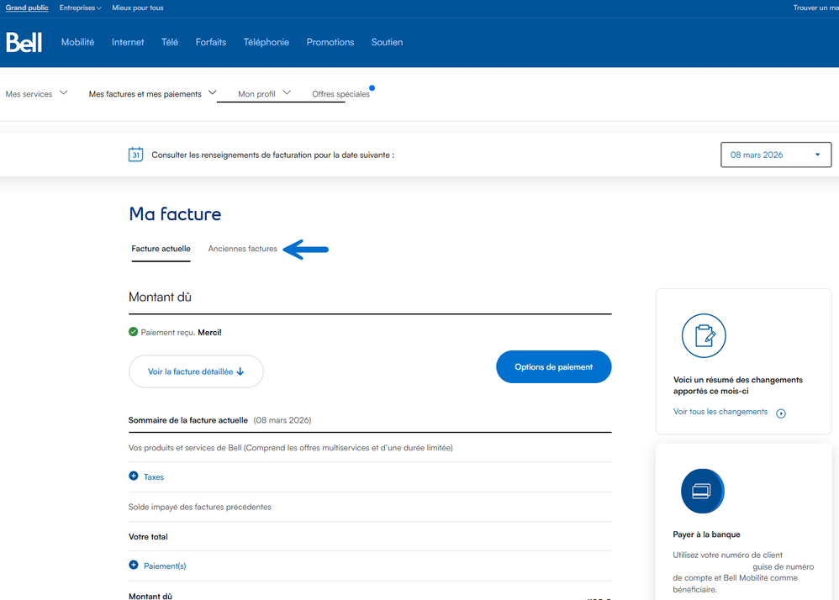Viewport: 839px width, 600px height.
Task: Click Sommaire de la facture actuelle heading
Action: tap(187, 420)
